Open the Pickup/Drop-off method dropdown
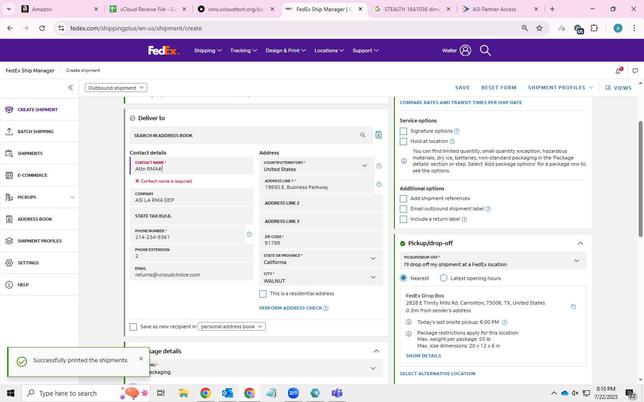Screen dimensions: 644x402 493,261
